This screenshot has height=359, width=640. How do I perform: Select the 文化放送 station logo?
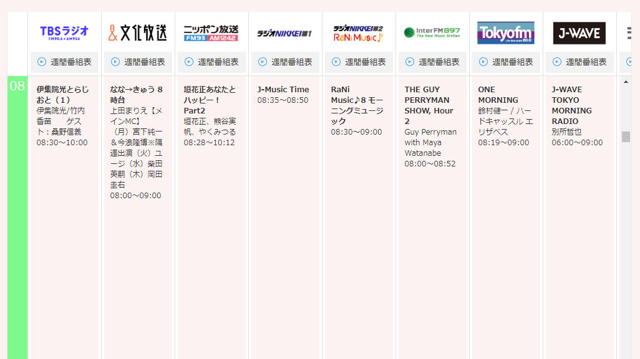[x=137, y=32]
